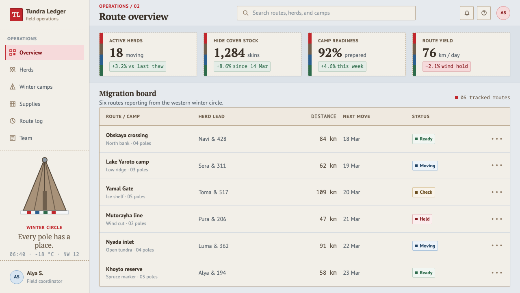Click the '06 tracked routes' label

click(x=482, y=98)
